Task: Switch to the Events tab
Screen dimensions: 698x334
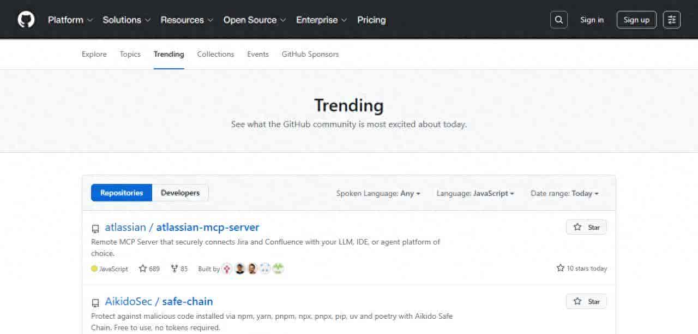Action: point(258,54)
